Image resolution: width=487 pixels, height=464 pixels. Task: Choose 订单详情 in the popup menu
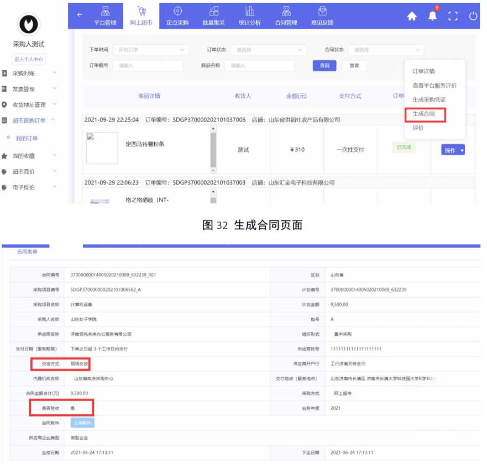tap(423, 71)
